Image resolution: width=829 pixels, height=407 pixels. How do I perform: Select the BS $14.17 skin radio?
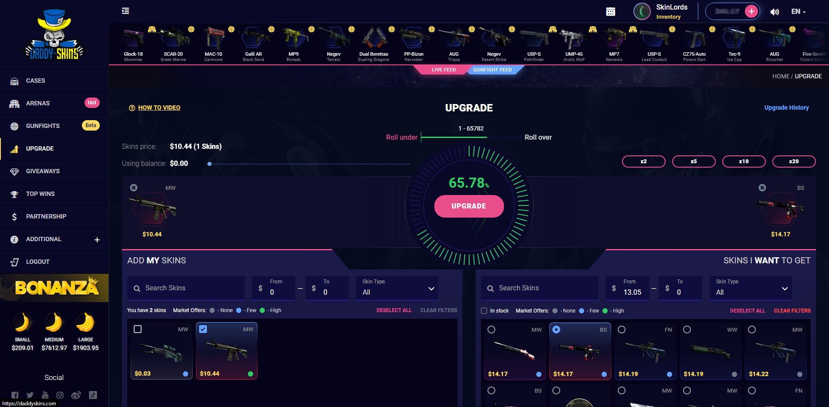556,330
